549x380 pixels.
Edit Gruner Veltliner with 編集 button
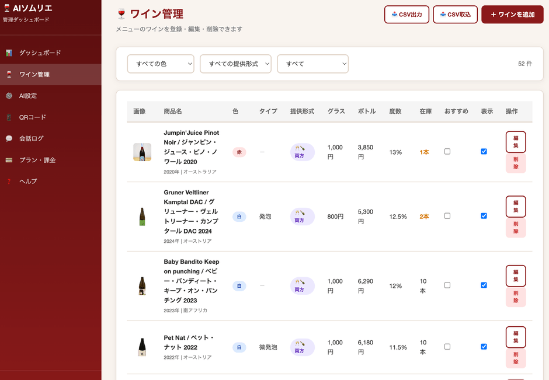pyautogui.click(x=516, y=207)
